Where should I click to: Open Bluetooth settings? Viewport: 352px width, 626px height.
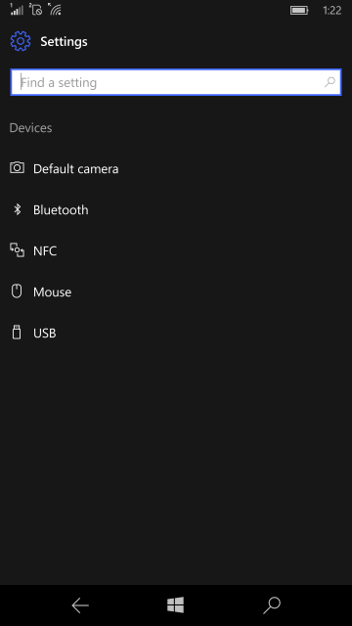tap(176, 209)
